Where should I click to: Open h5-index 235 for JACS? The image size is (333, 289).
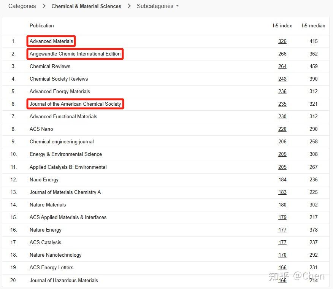(282, 104)
